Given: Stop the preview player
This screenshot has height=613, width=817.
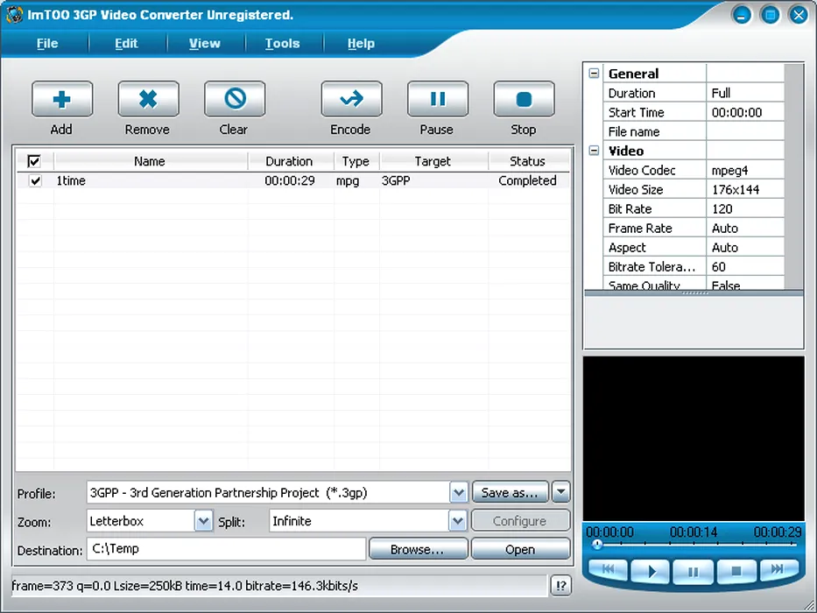Looking at the screenshot, I should click(x=736, y=571).
